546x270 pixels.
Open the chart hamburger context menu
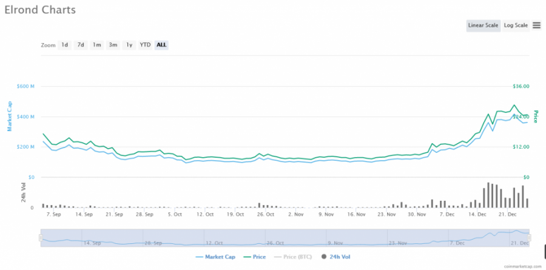[x=536, y=25]
